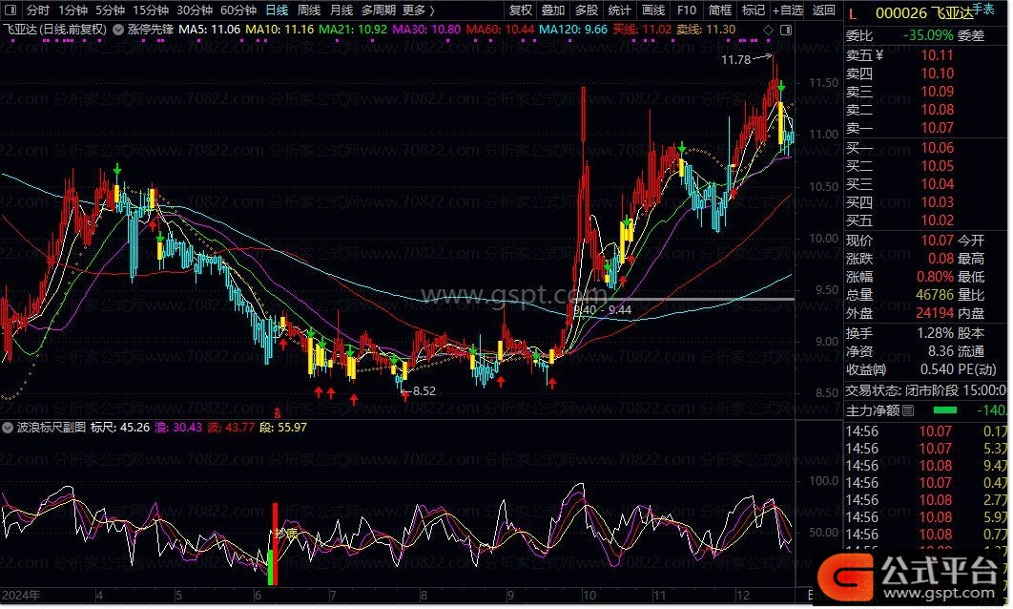Click the 标记 mark button
The width and height of the screenshot is (1013, 609).
[754, 10]
